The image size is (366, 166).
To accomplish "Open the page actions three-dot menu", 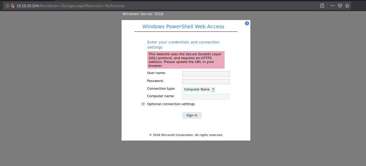I will tap(333, 6).
